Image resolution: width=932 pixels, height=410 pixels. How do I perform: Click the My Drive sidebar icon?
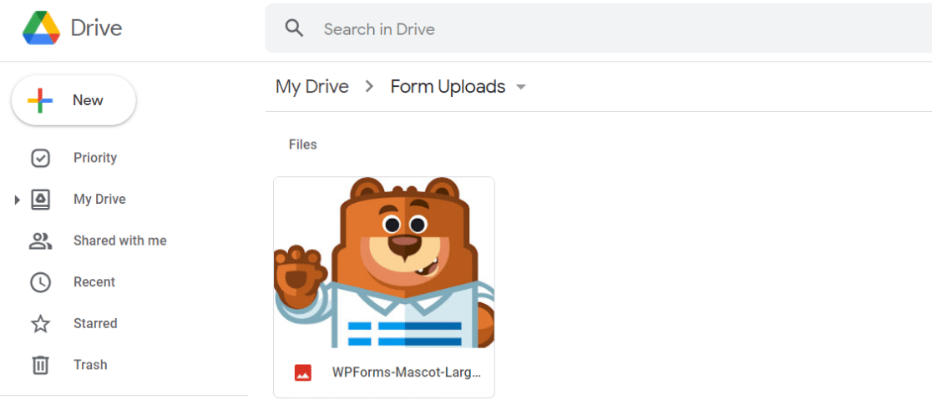[40, 200]
